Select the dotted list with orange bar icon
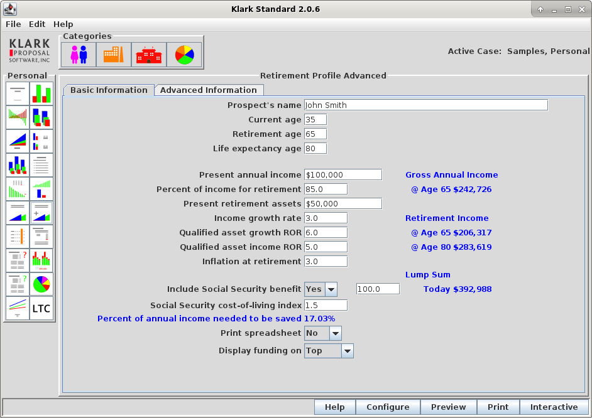This screenshot has height=418, width=592. pyautogui.click(x=18, y=237)
